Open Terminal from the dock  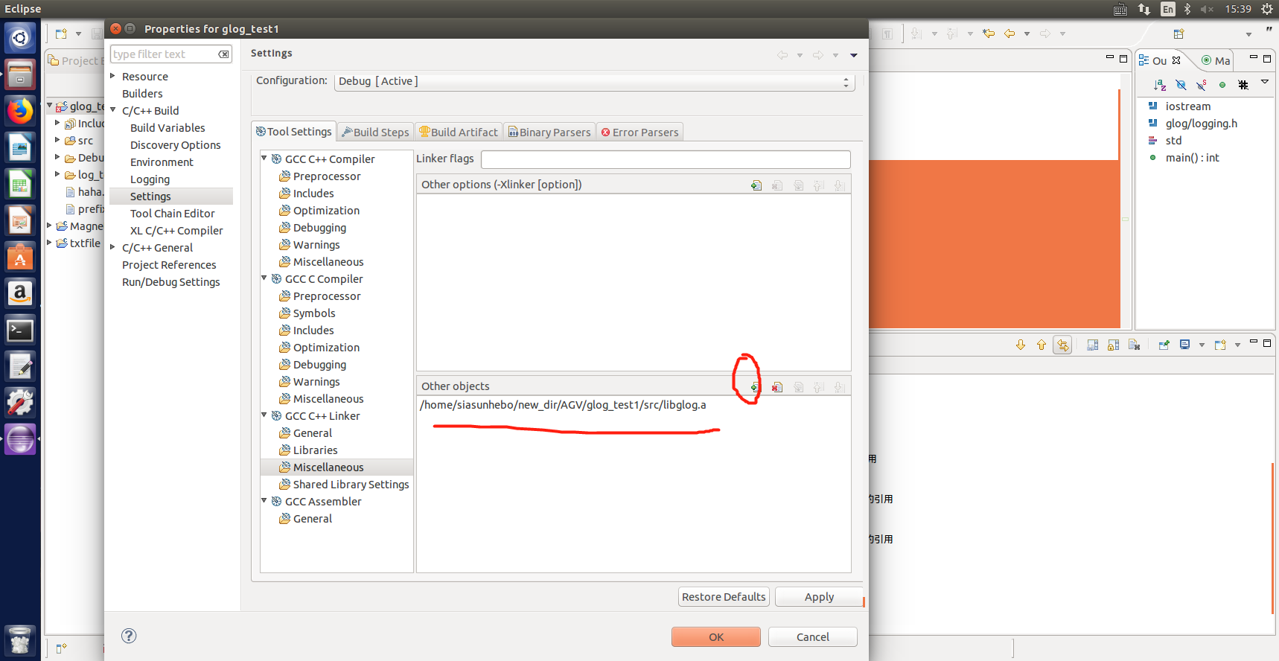20,330
